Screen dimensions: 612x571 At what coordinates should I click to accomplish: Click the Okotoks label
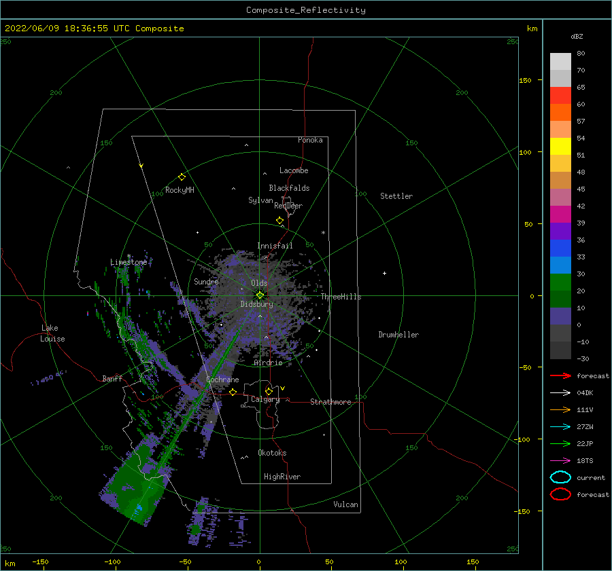click(x=272, y=453)
